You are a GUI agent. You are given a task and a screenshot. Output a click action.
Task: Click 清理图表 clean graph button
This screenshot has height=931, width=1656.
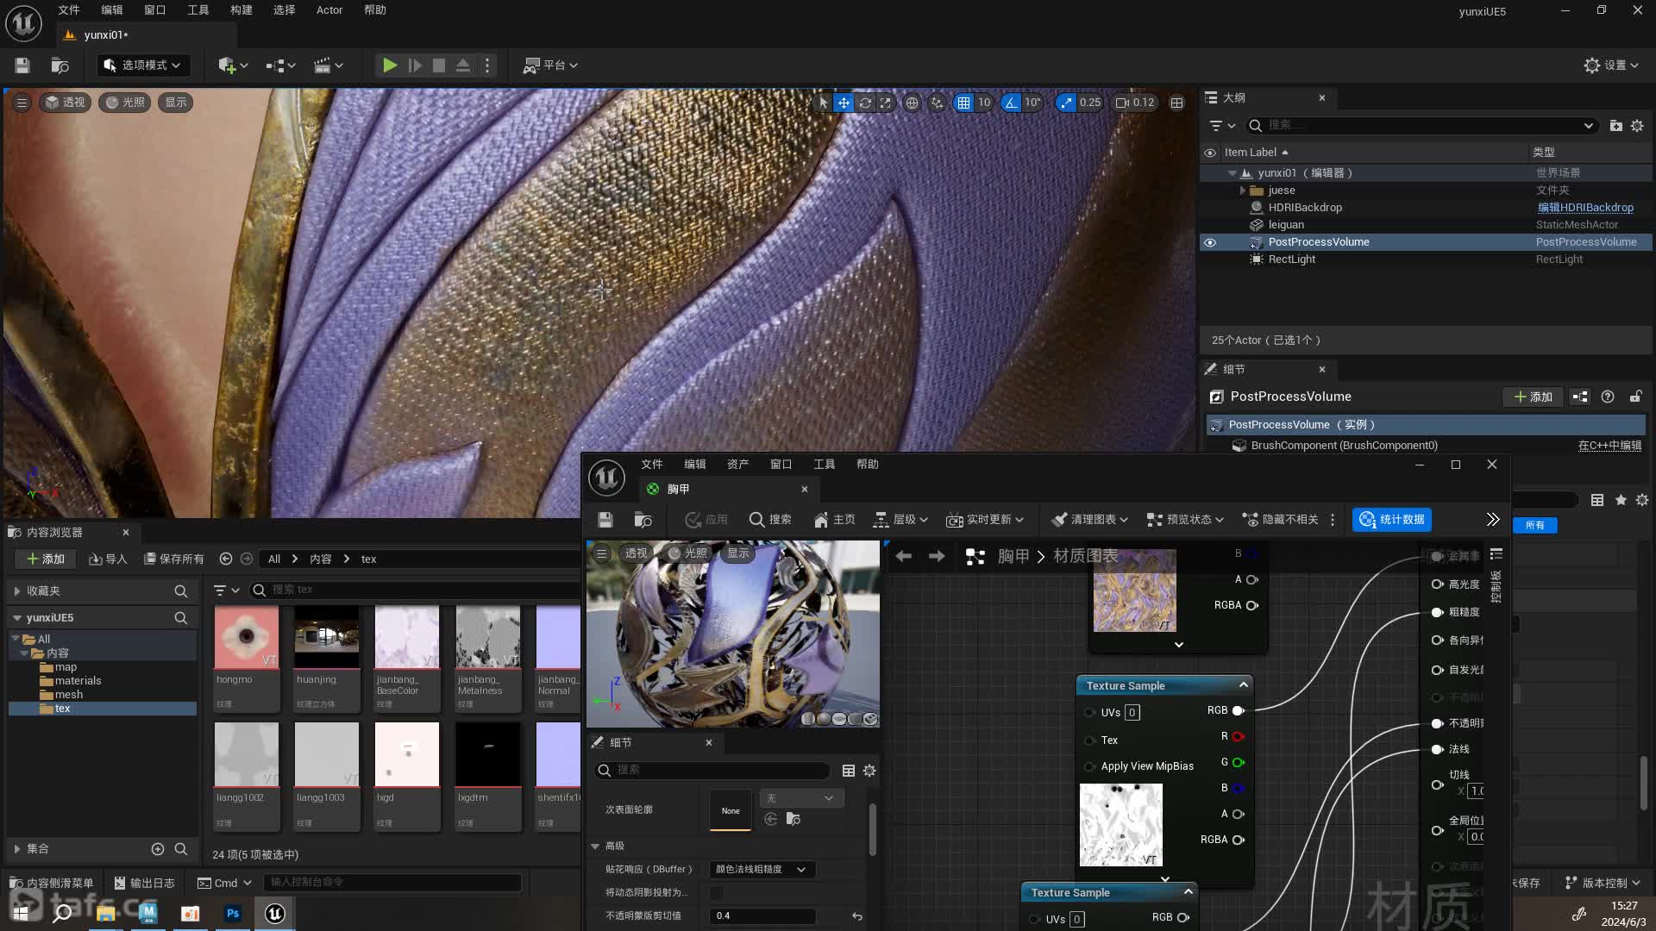[1090, 520]
